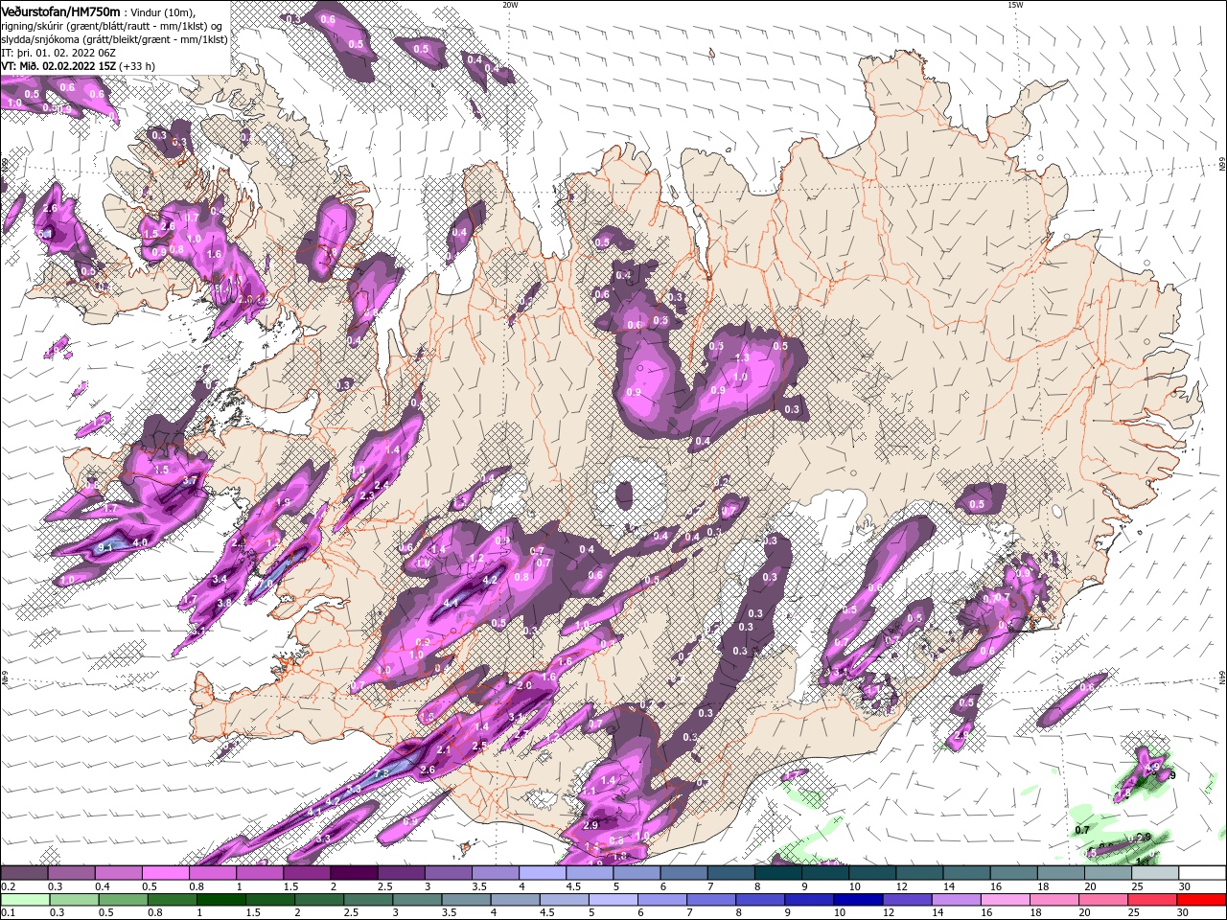Select the dark green 1 mm rain-scale swatch
Screen dimensions: 1227x920
coord(220,900)
